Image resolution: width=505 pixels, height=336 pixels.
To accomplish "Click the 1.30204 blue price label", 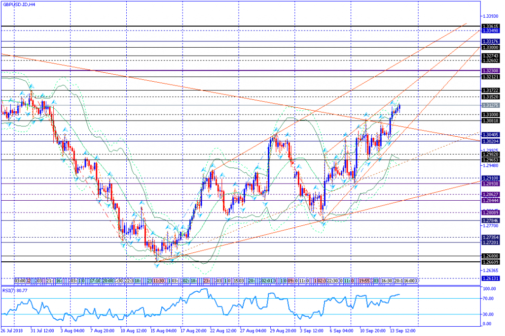I will click(x=490, y=141).
